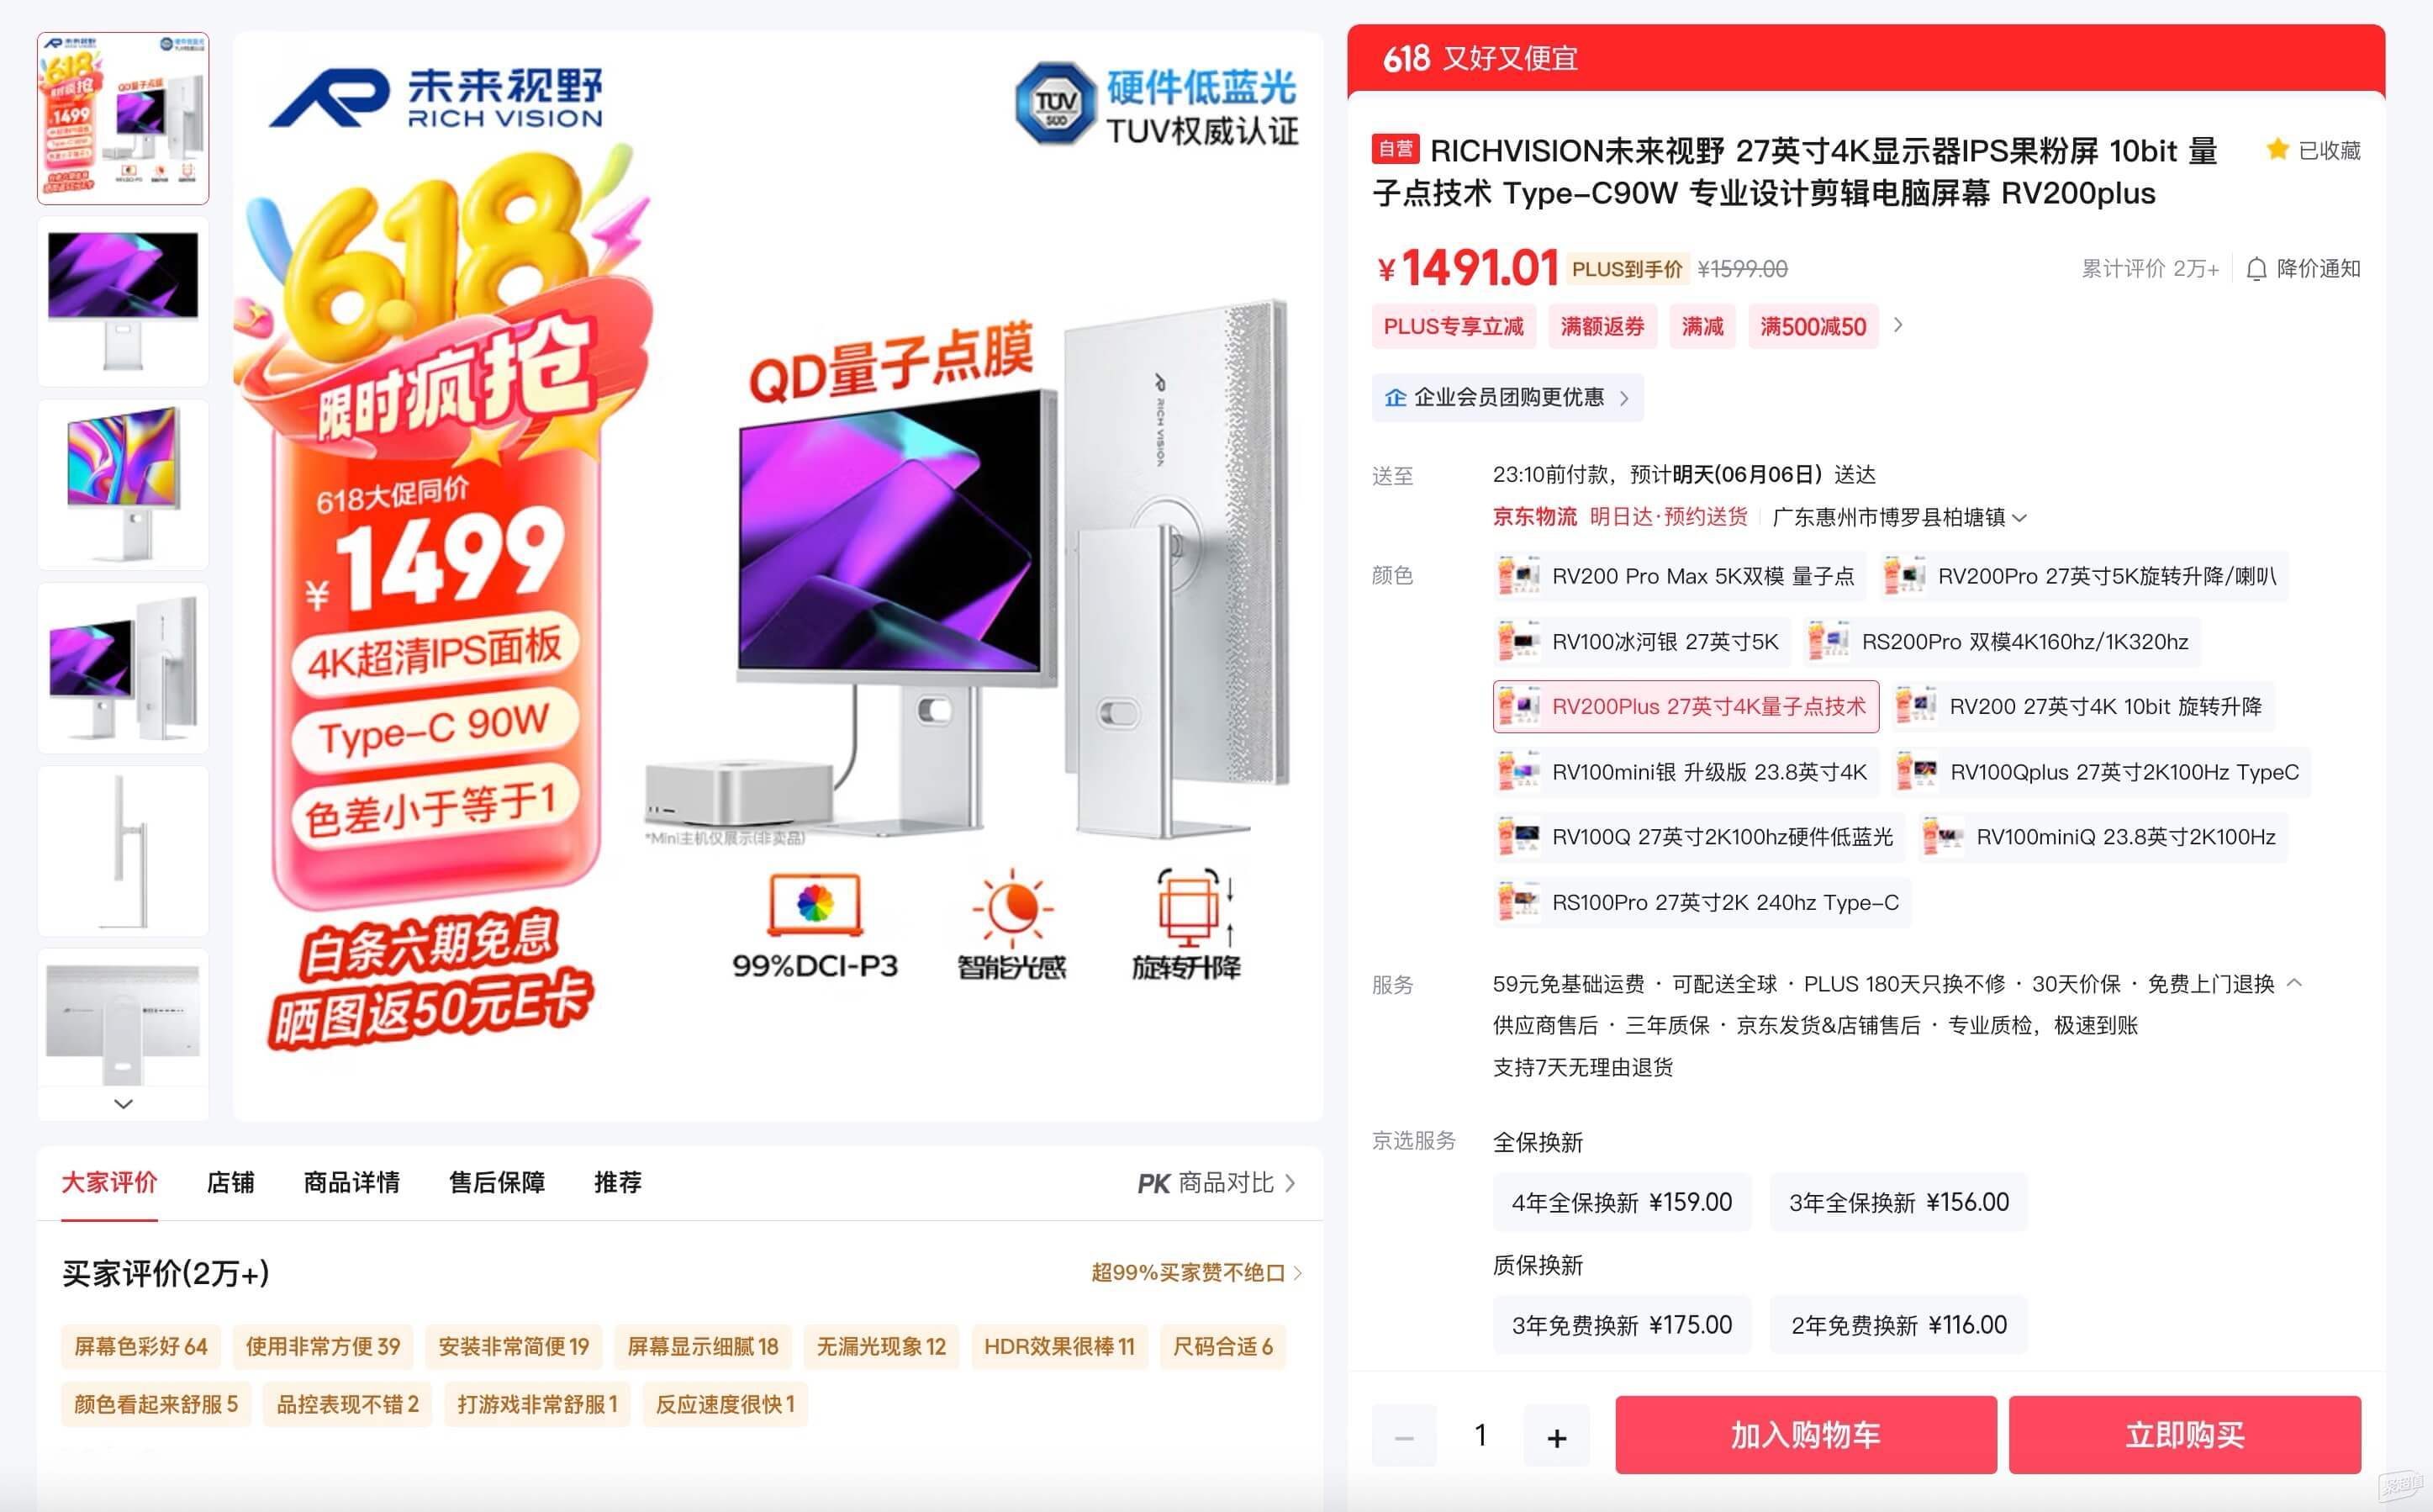Choose the 2年免费换新 ¥116.00 service
The height and width of the screenshot is (1512, 2433).
[x=1898, y=1325]
